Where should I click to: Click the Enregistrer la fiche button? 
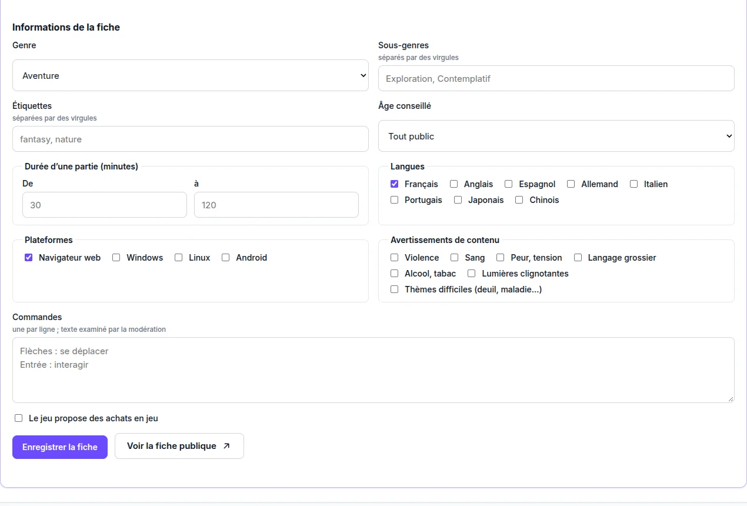(x=60, y=447)
